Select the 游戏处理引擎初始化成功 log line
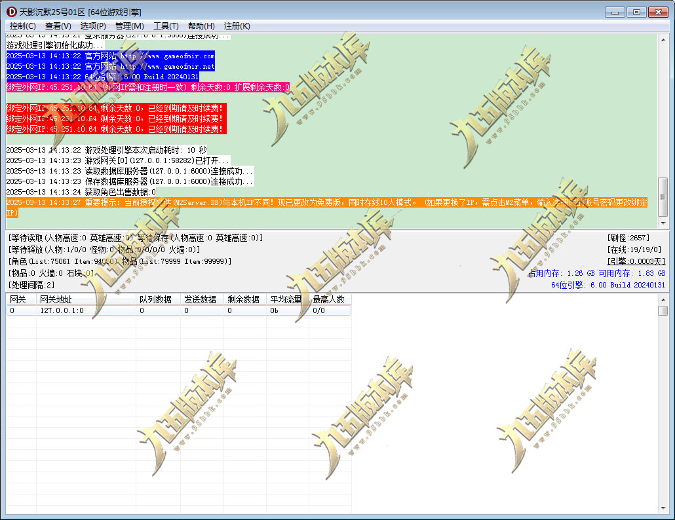Image resolution: width=675 pixels, height=520 pixels. (55, 45)
